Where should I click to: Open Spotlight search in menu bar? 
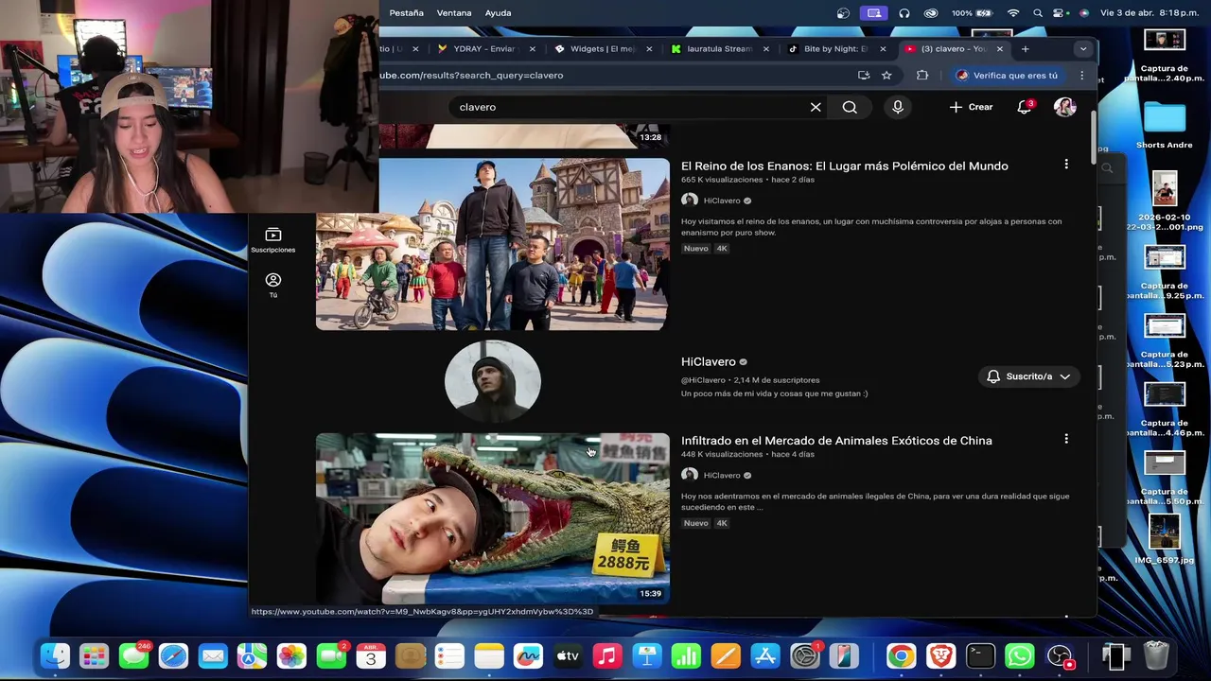click(1038, 13)
